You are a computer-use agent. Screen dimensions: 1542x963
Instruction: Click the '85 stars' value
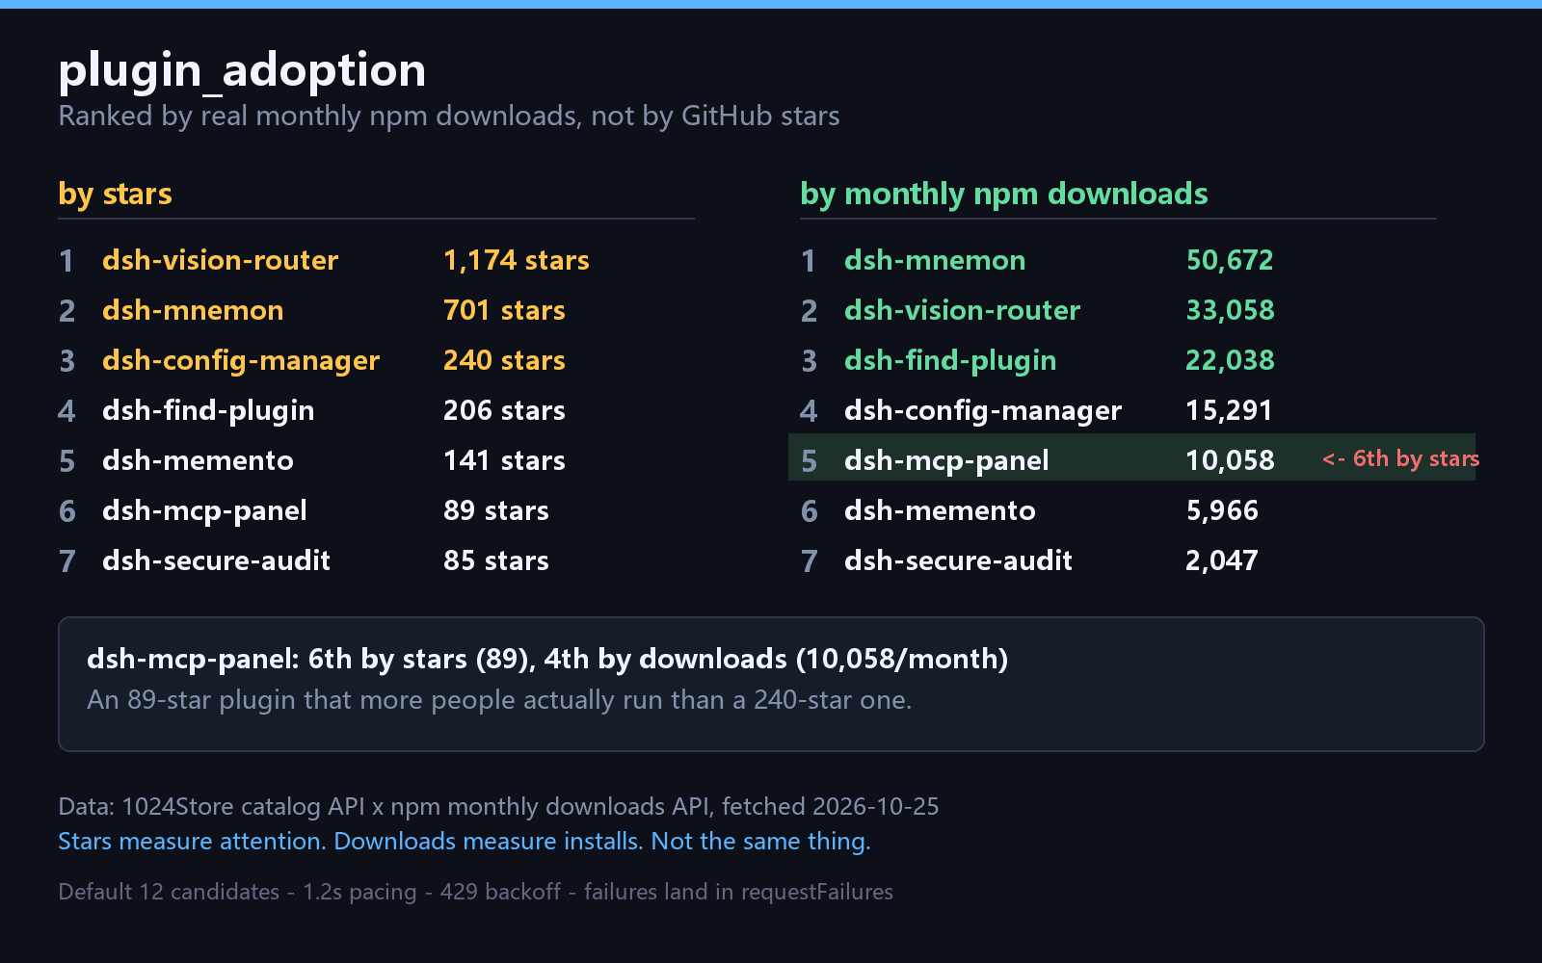tap(495, 560)
